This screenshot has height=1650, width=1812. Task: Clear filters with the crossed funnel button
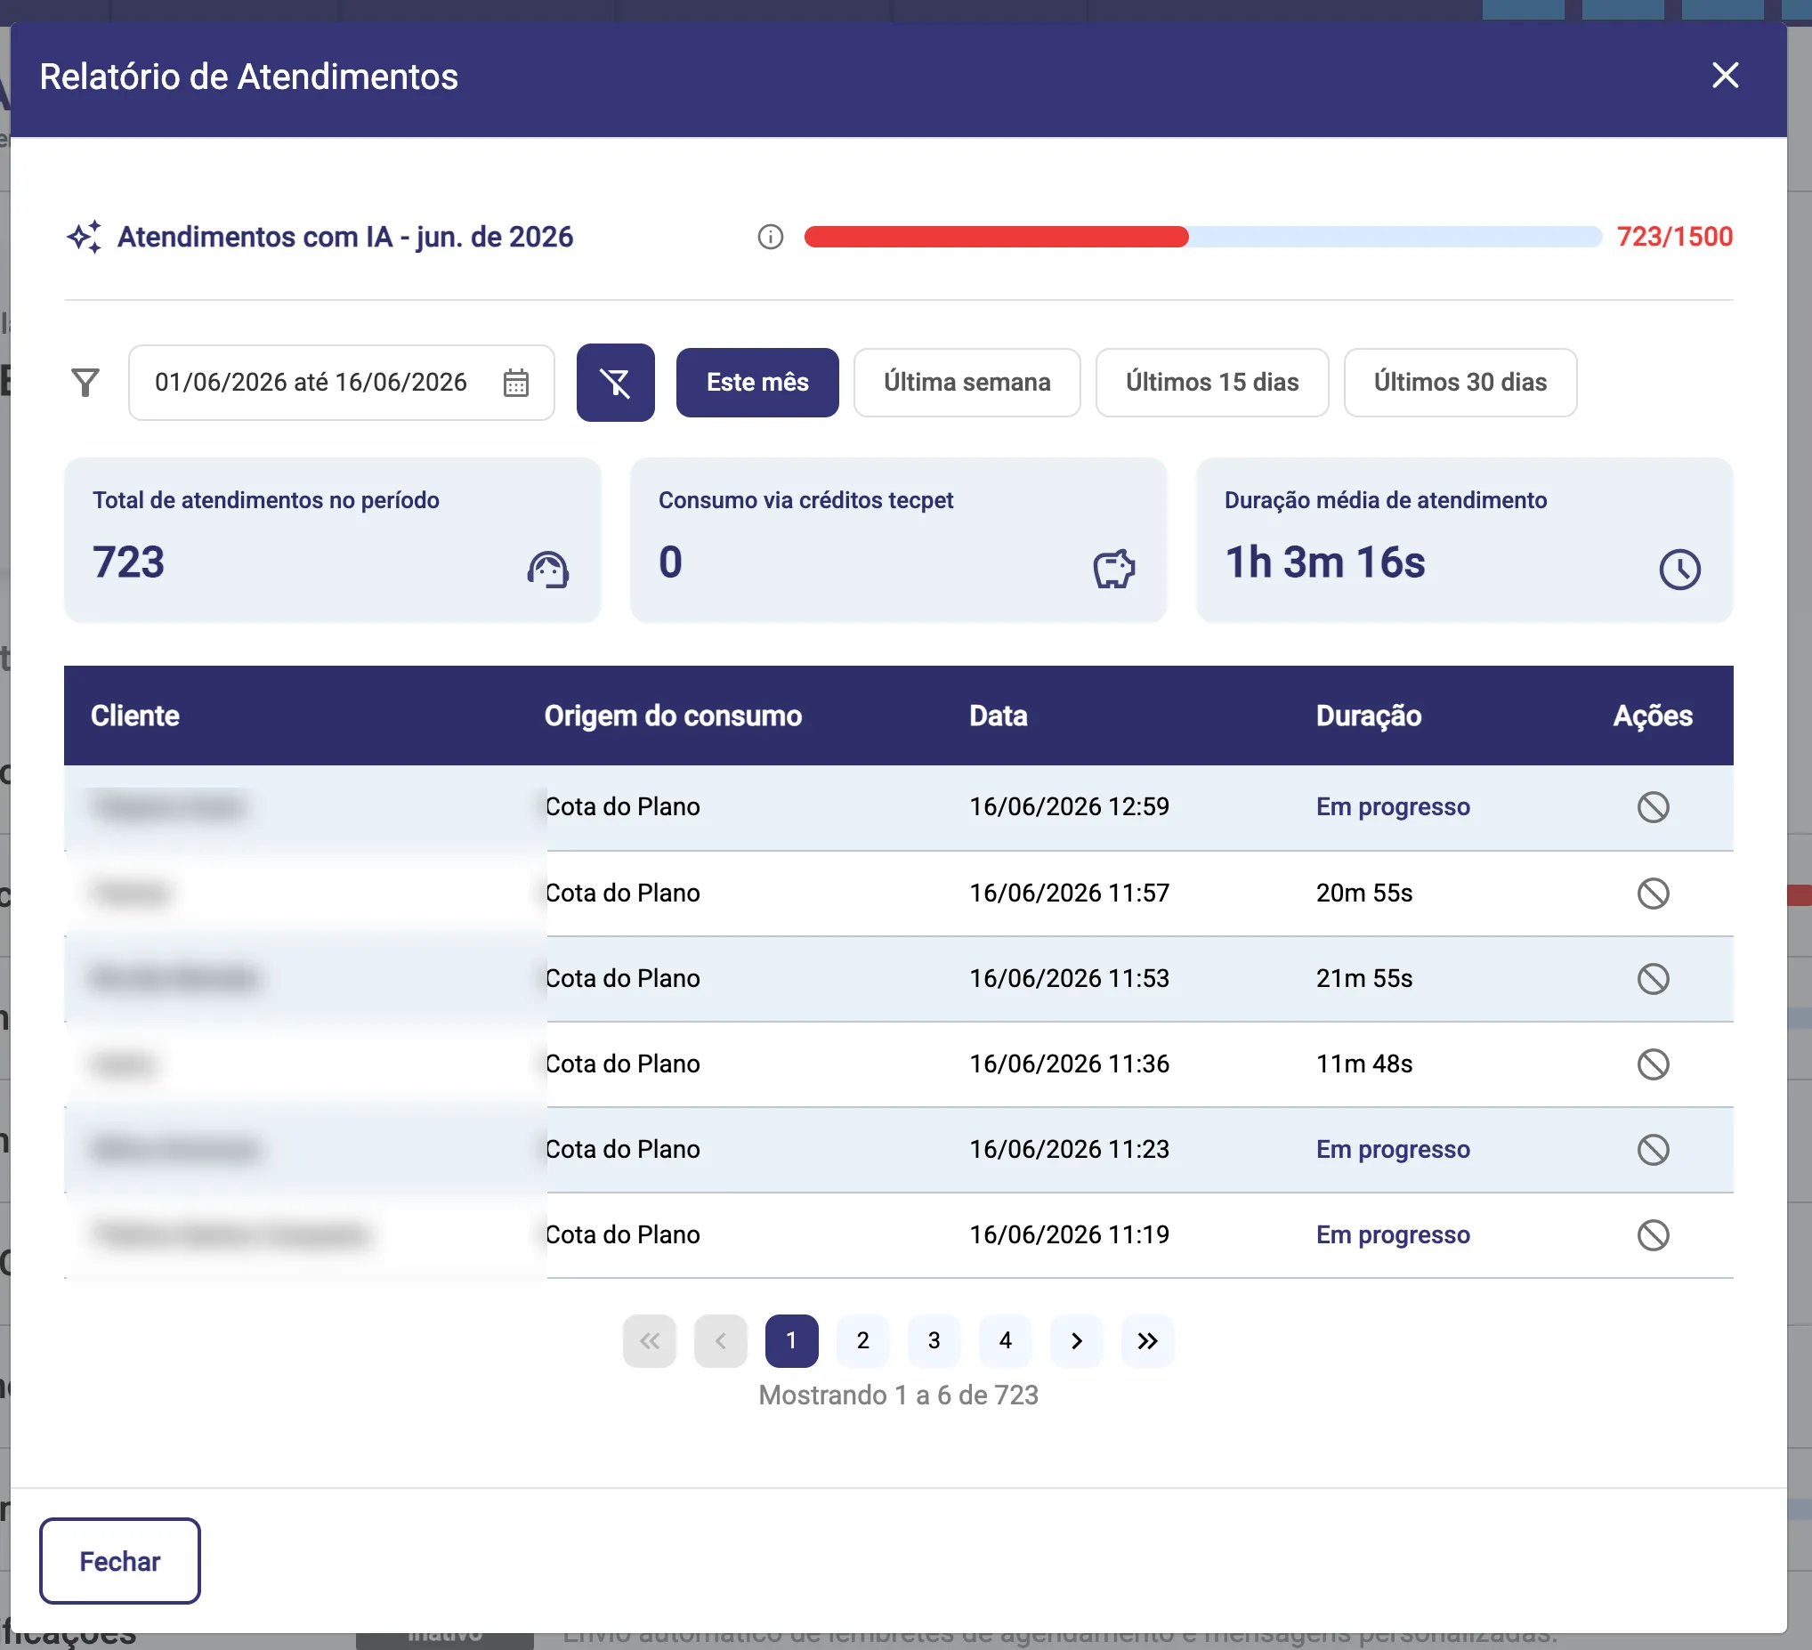click(616, 383)
